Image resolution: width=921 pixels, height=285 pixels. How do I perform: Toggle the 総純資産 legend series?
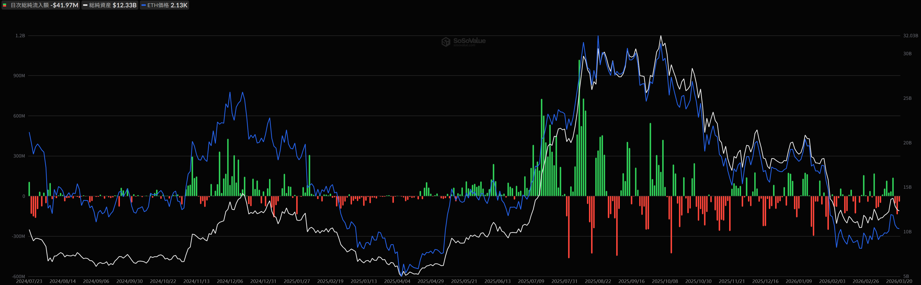pos(100,5)
